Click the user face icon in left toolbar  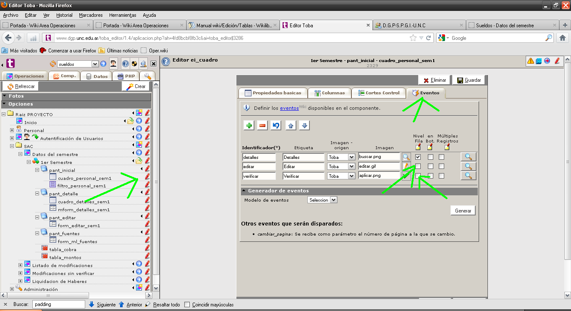tap(113, 64)
